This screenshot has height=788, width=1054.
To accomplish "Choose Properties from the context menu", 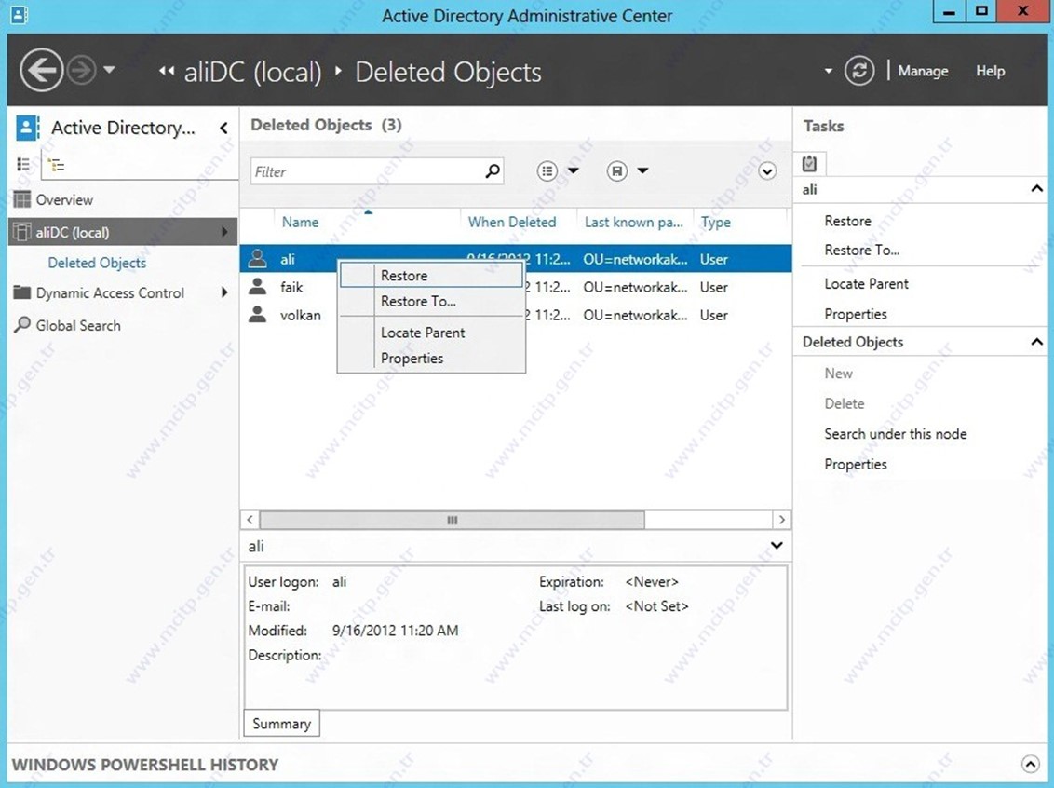I will coord(431,359).
